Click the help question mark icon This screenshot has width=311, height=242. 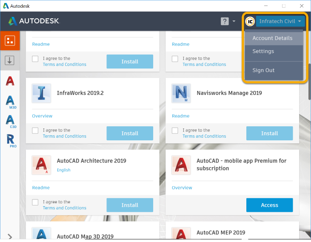(x=225, y=21)
